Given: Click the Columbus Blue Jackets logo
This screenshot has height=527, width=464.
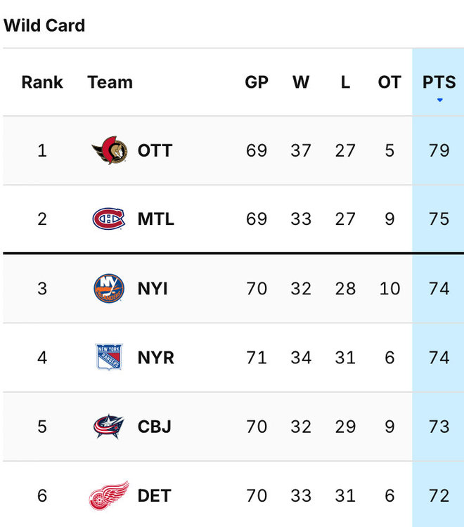Looking at the screenshot, I should click(x=108, y=427).
